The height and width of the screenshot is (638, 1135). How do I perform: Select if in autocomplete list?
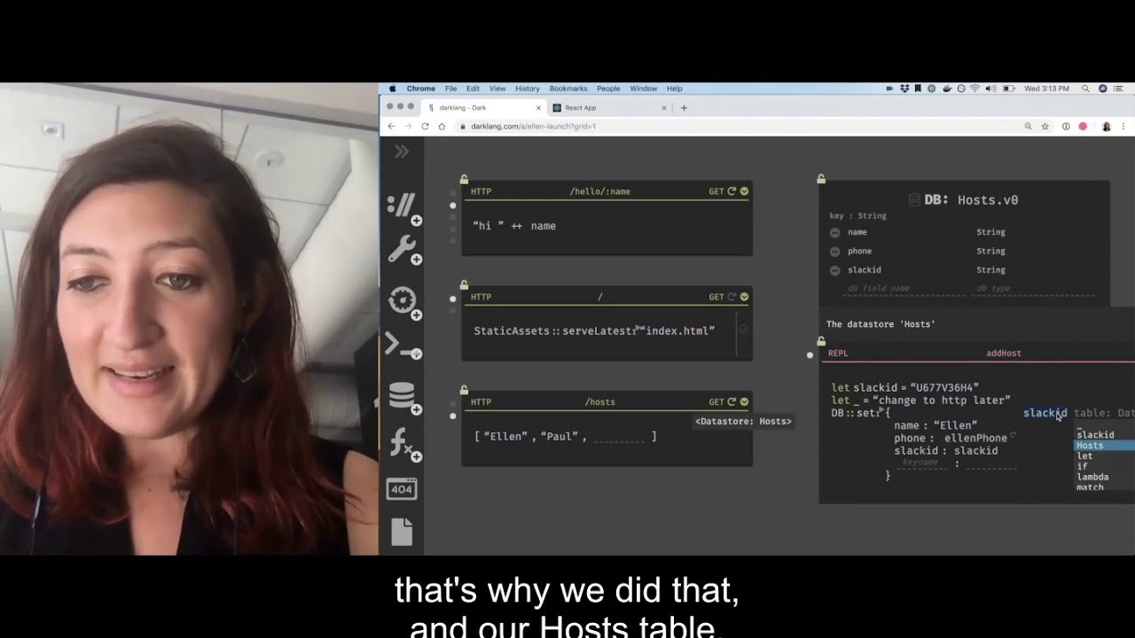click(1105, 466)
